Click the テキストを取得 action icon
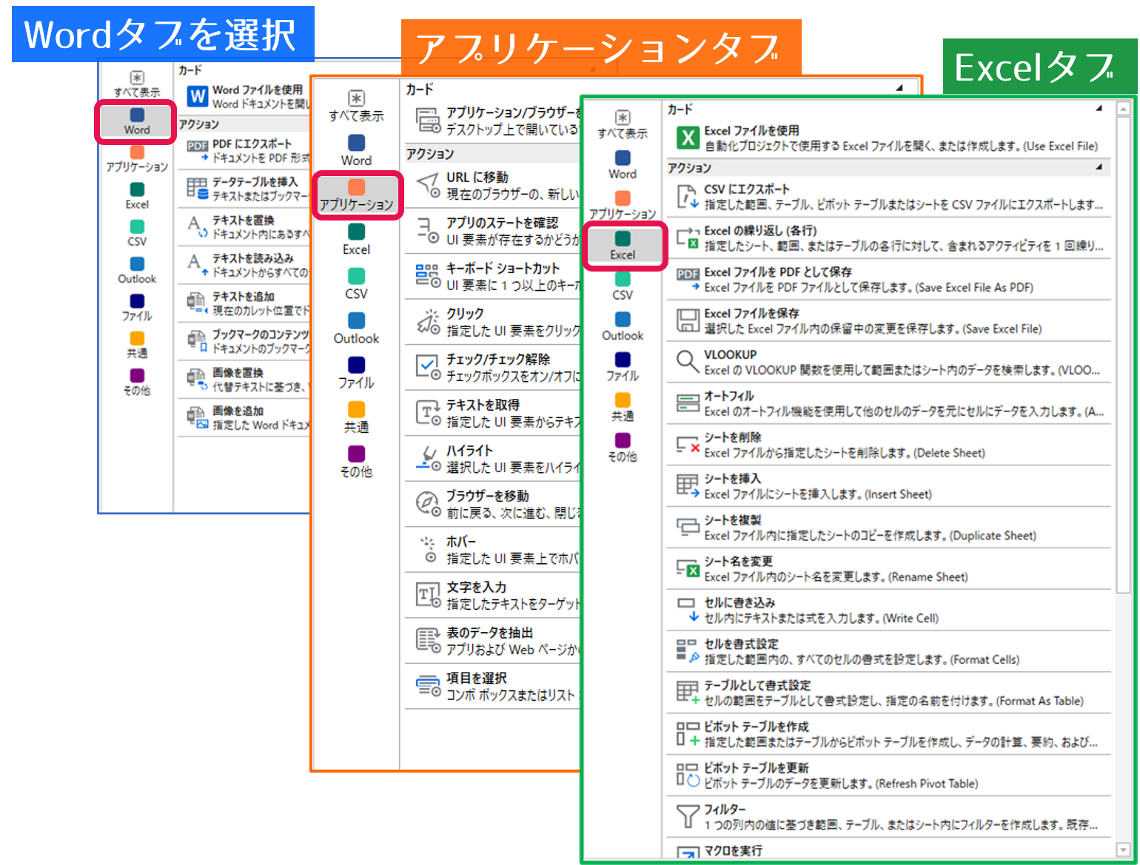The image size is (1140, 865). tap(428, 413)
